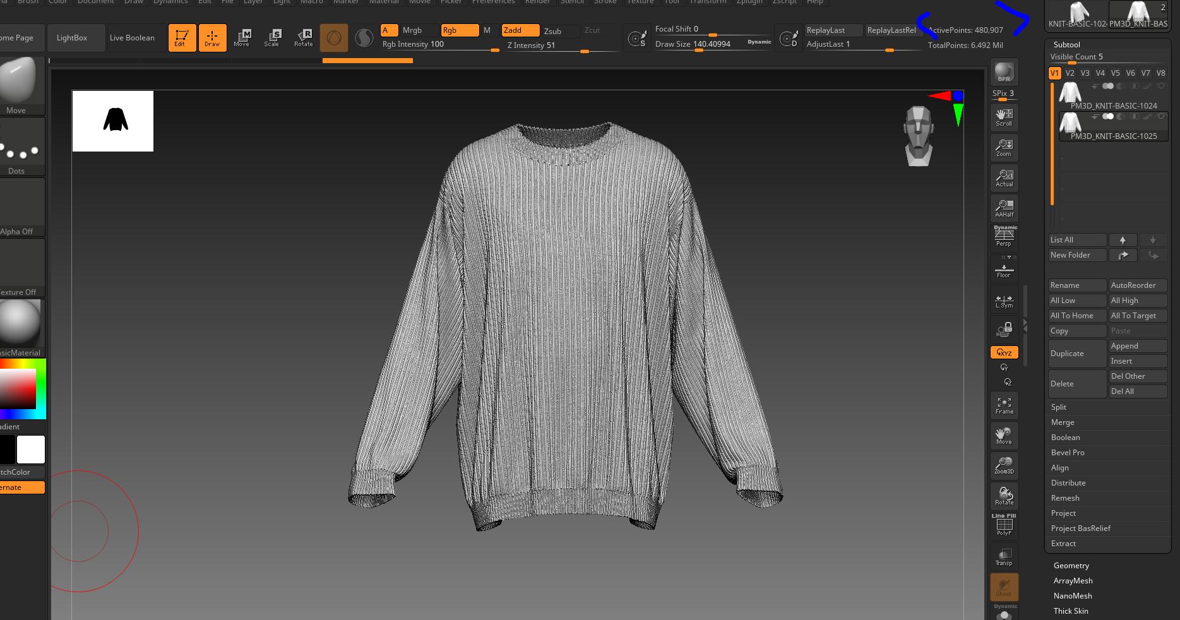
Task: Toggle Live Boolean mode
Action: click(132, 38)
